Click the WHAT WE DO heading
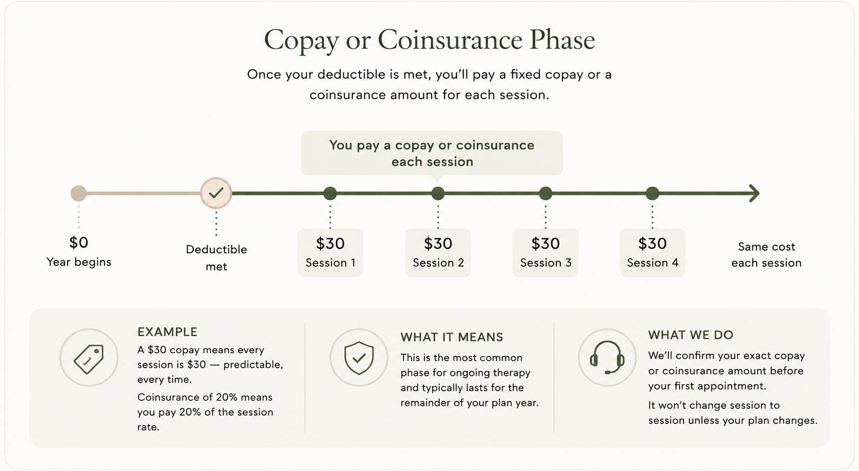This screenshot has height=471, width=859. [x=691, y=335]
